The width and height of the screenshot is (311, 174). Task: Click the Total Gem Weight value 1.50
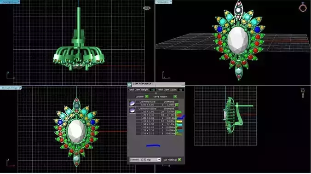click(x=153, y=90)
